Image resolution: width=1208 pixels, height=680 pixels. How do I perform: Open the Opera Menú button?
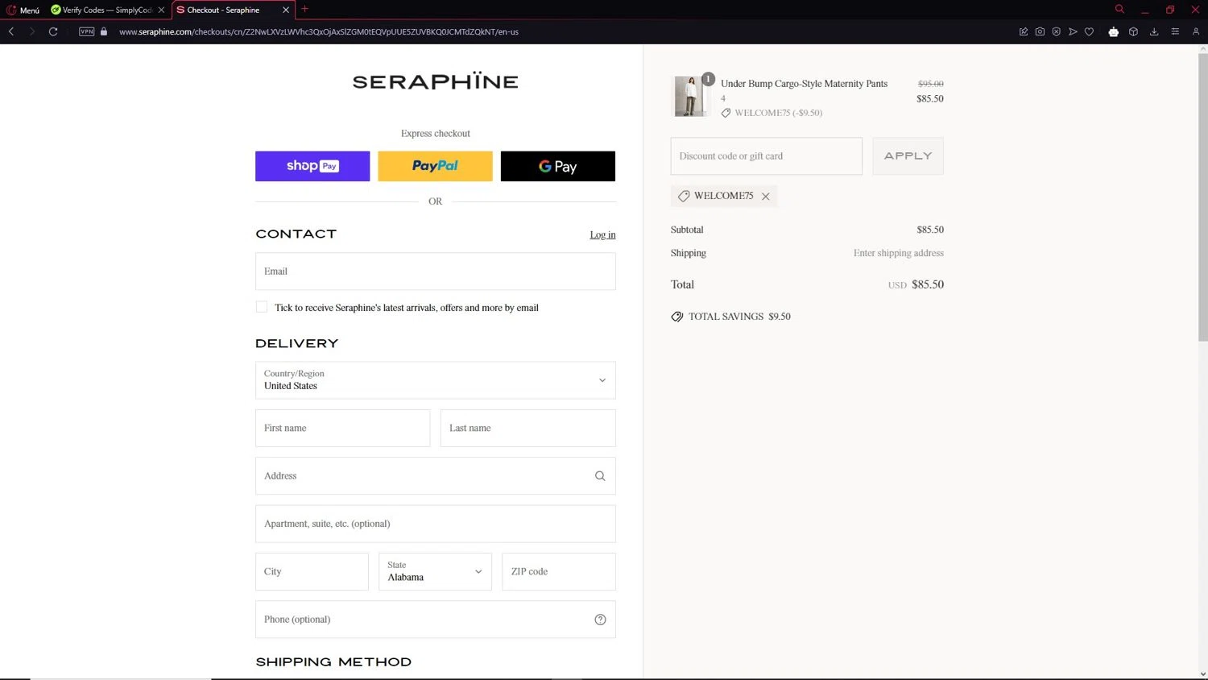point(23,10)
